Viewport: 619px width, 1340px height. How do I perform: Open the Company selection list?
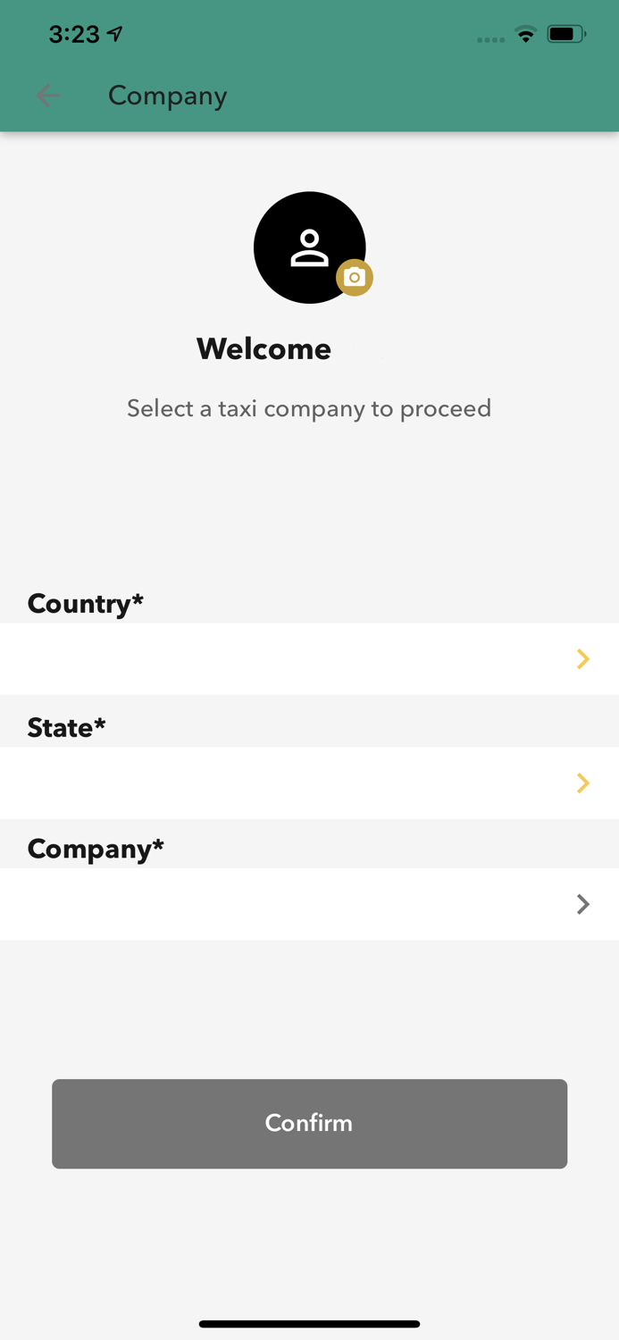click(309, 904)
